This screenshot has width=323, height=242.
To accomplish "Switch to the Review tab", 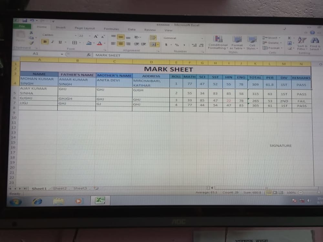I will pyautogui.click(x=150, y=30).
